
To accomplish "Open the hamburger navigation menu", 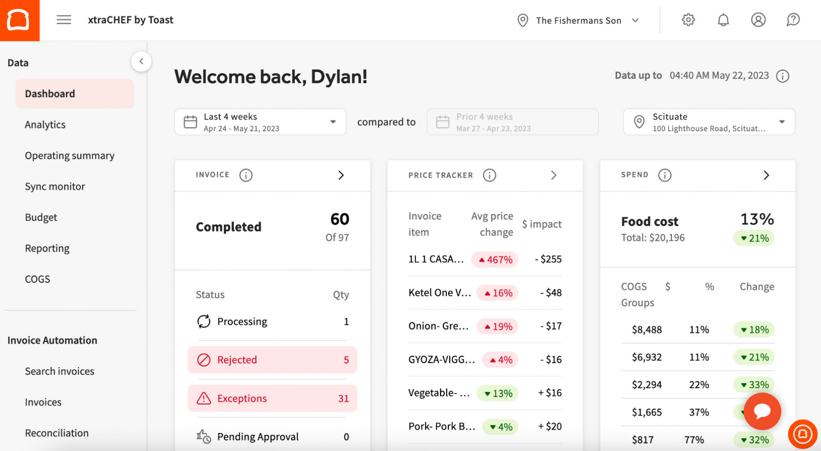I will [x=64, y=20].
